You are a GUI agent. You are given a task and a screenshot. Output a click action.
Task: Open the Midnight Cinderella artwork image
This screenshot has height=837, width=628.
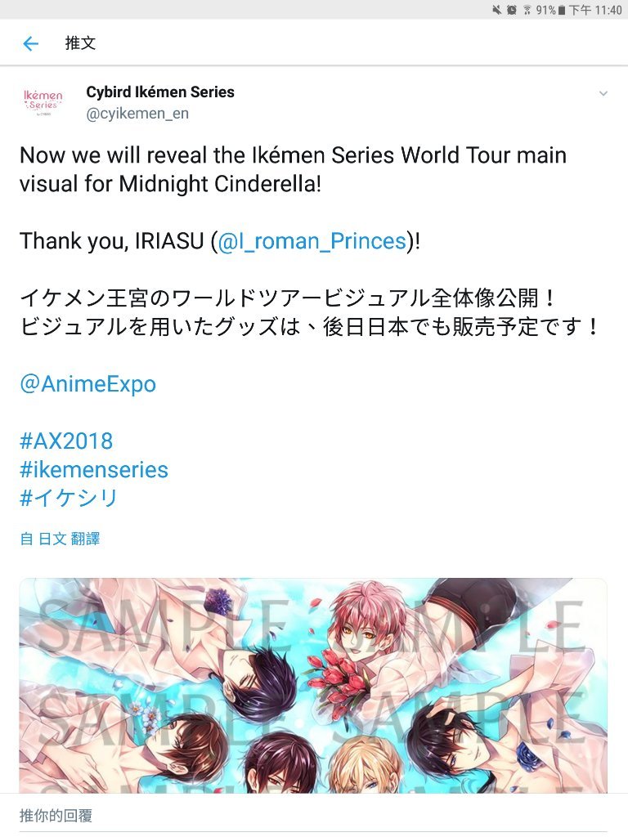[x=313, y=686]
